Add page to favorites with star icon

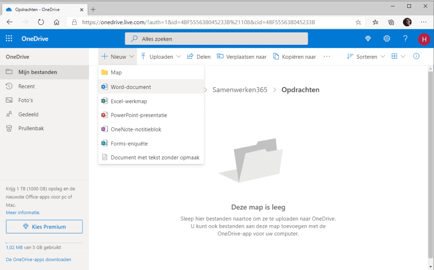[x=358, y=22]
